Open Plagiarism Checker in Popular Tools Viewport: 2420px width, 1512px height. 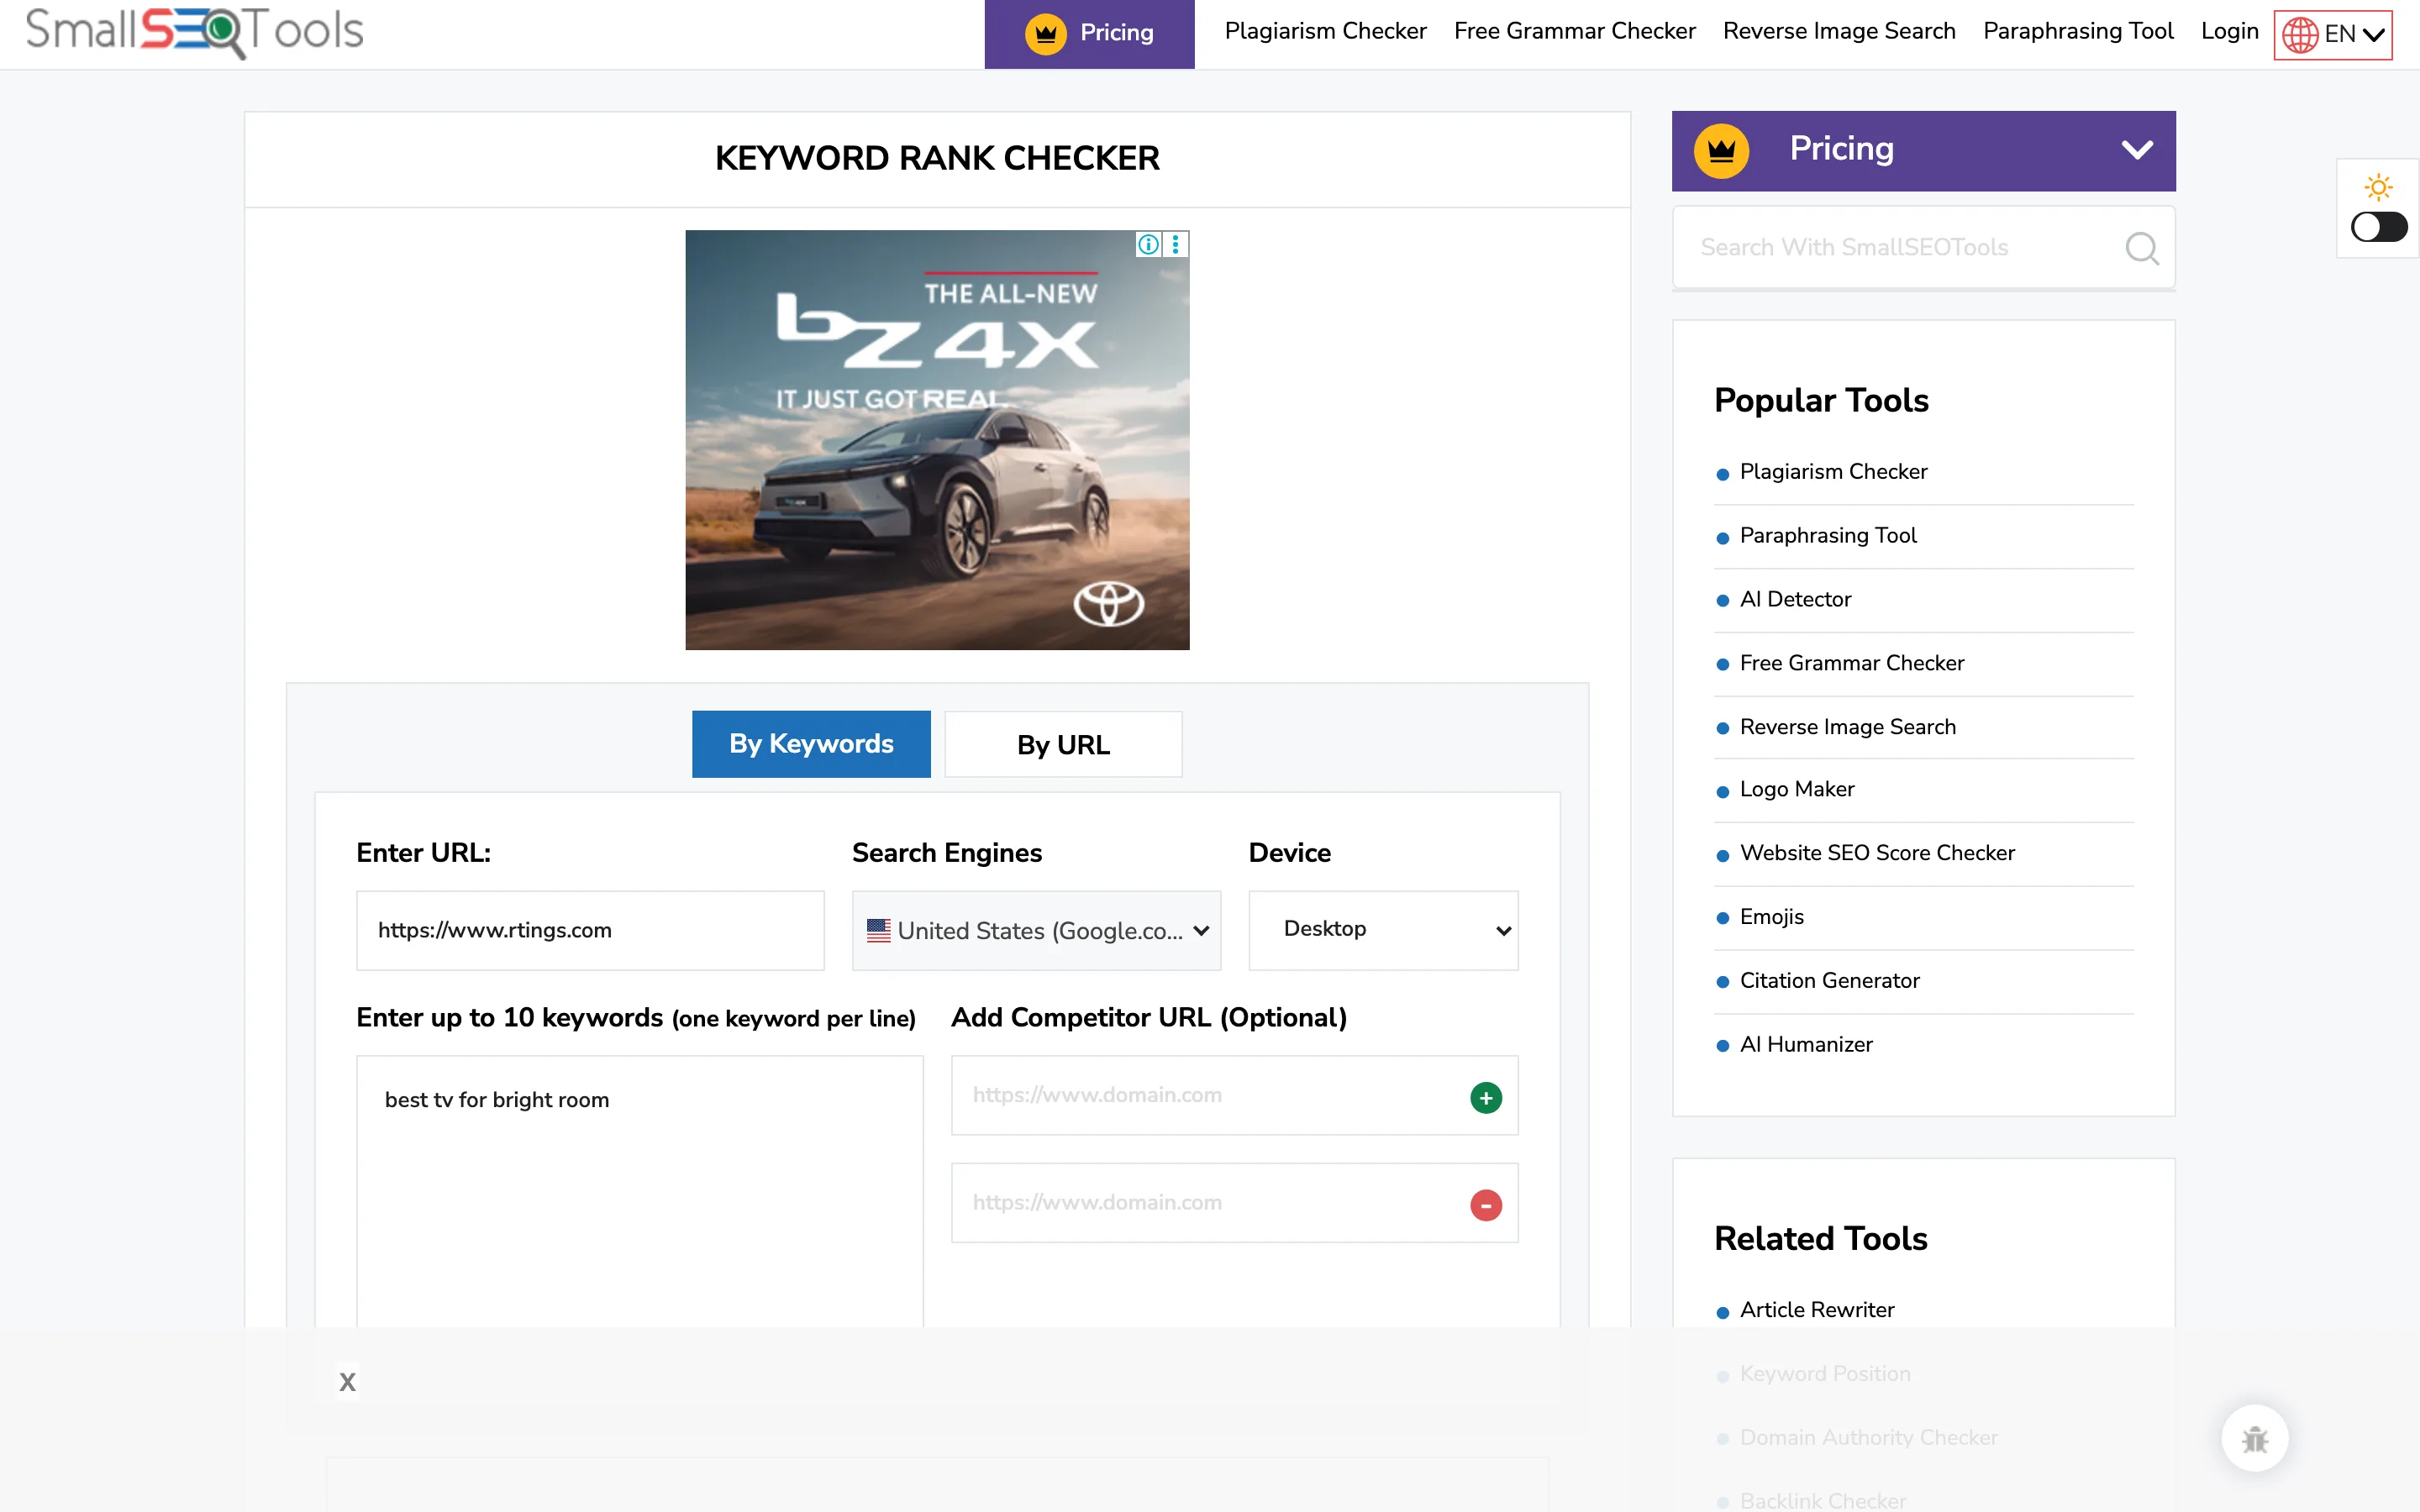pos(1833,472)
